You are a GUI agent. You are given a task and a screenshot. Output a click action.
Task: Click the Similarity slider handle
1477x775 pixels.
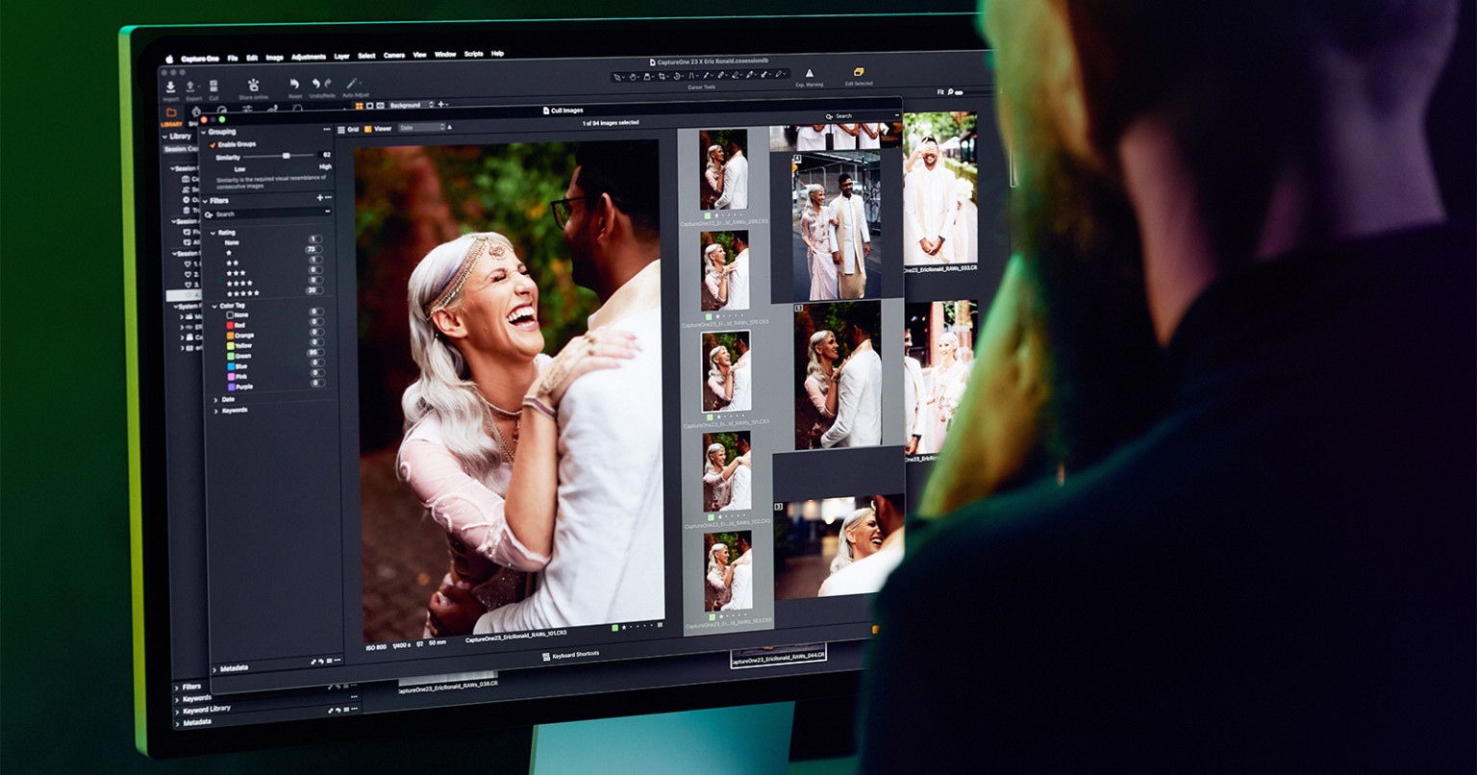pyautogui.click(x=286, y=156)
